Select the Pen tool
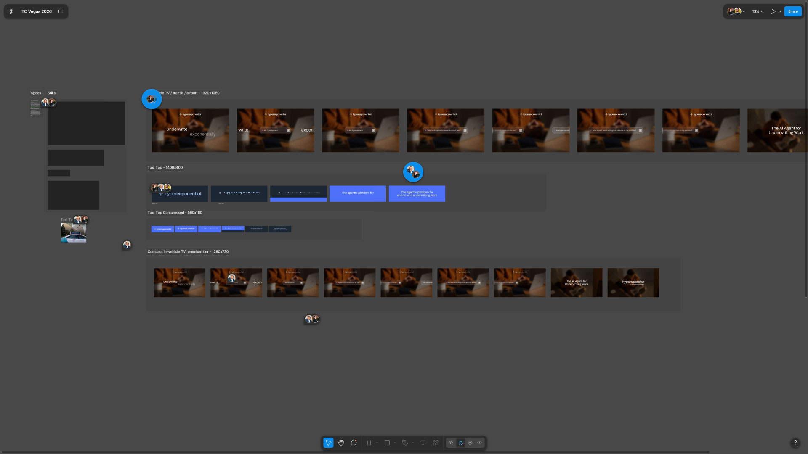Viewport: 808px width, 454px height. click(405, 443)
